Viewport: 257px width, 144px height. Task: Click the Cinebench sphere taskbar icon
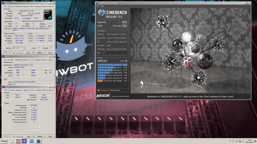pos(38,141)
